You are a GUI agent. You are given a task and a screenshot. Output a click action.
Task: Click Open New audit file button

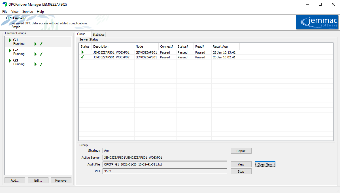pyautogui.click(x=265, y=164)
